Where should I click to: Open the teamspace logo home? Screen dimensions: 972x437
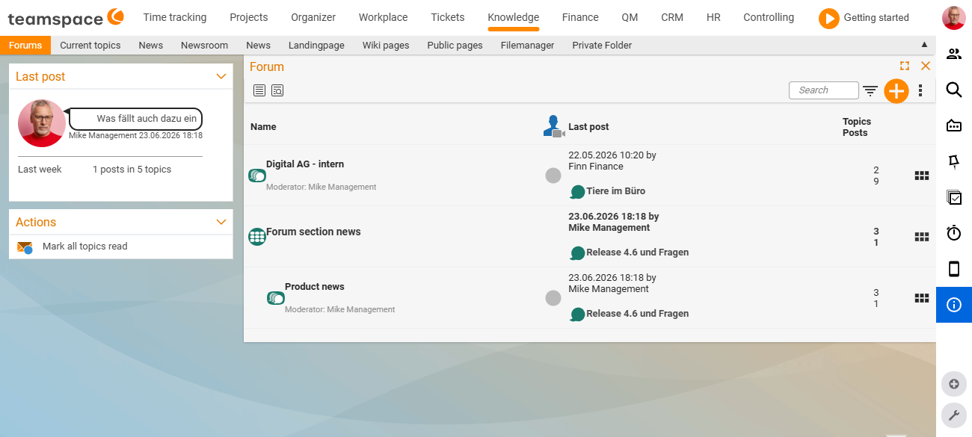(x=66, y=17)
